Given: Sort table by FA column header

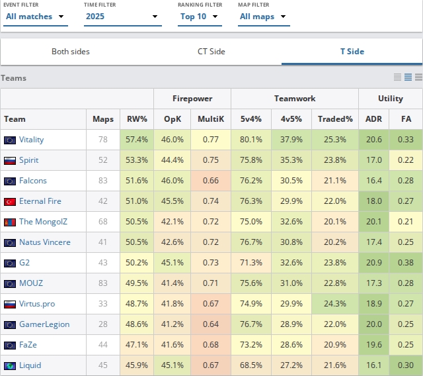Looking at the screenshot, I should click(406, 119).
